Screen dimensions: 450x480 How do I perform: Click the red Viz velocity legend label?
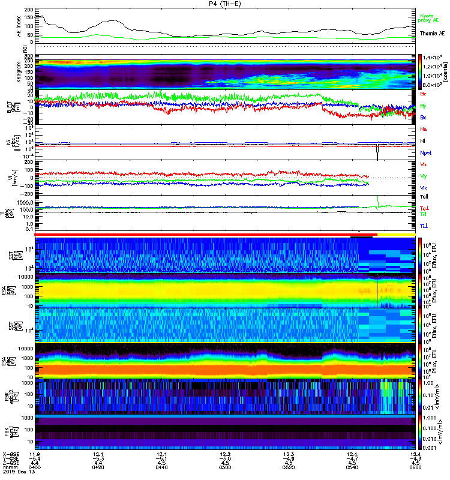(424, 164)
